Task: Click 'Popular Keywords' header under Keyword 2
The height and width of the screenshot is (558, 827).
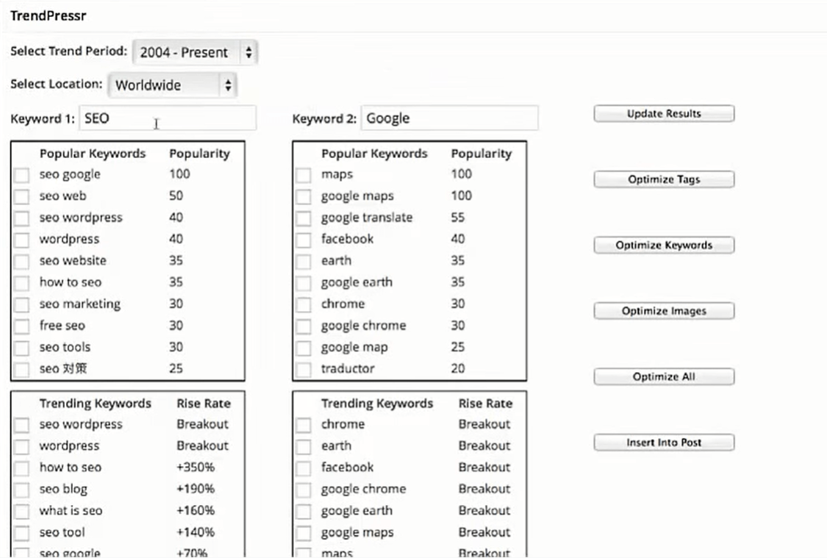Action: (x=374, y=154)
